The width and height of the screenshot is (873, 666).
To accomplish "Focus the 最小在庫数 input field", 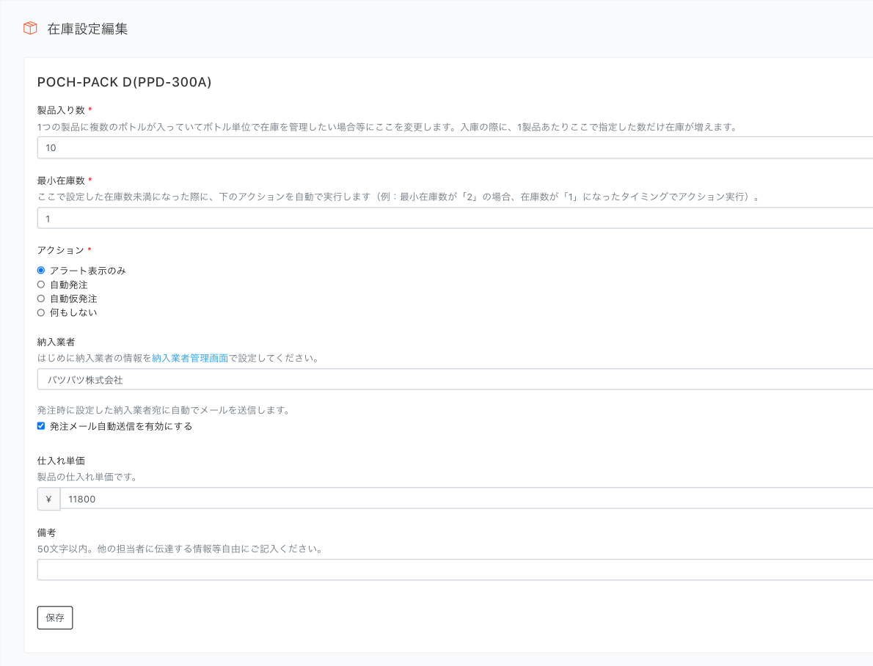I will [x=455, y=219].
